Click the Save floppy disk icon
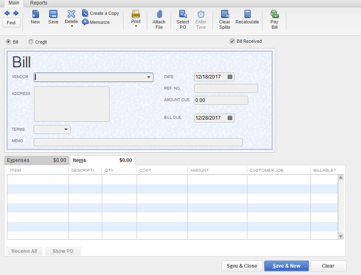361x275 pixels. coord(53,14)
